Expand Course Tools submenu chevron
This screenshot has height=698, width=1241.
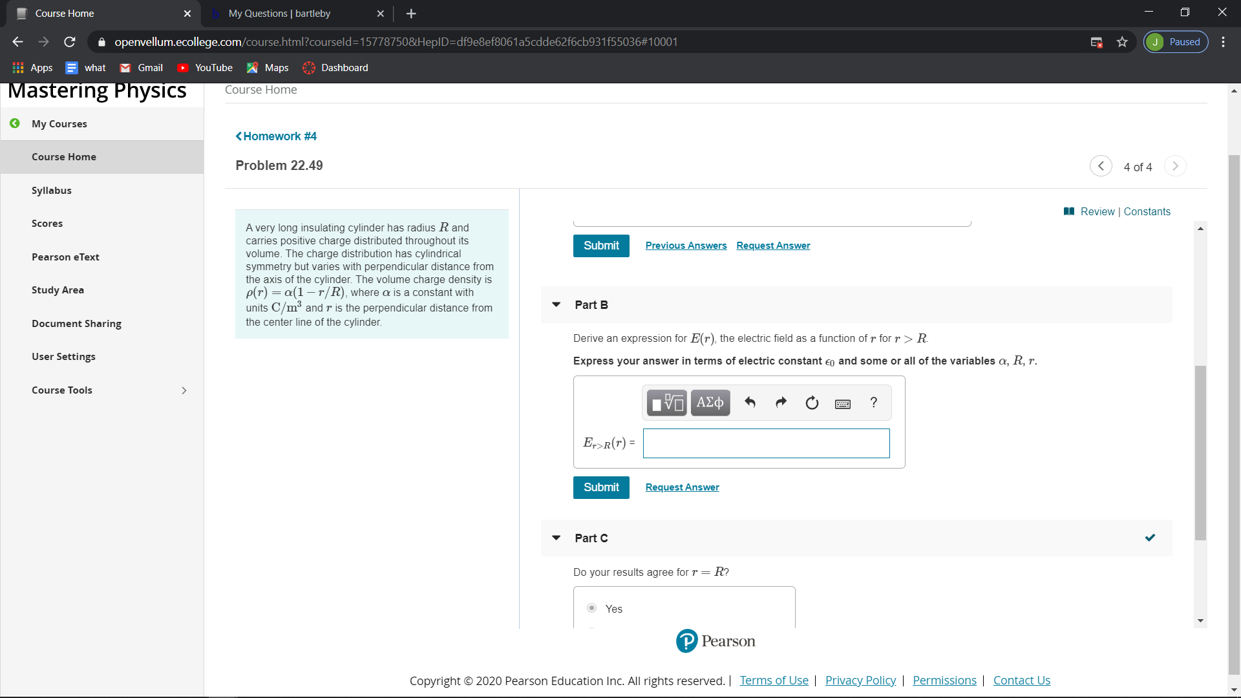click(184, 390)
